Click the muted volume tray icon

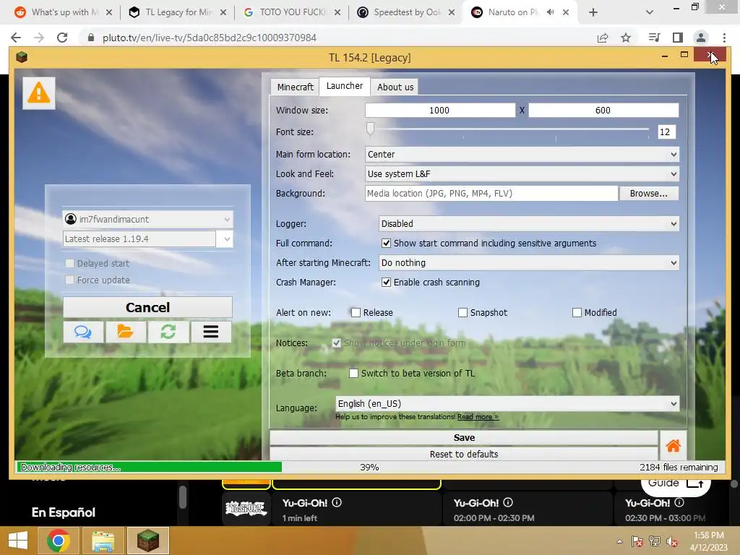671,541
